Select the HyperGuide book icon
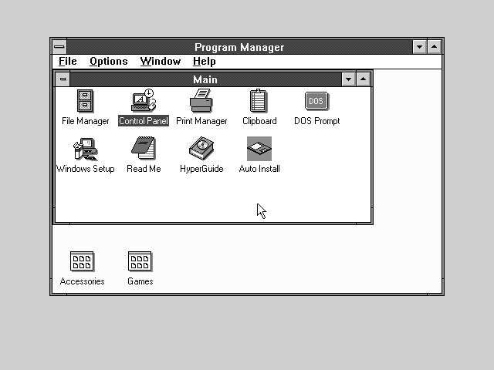 tap(201, 148)
